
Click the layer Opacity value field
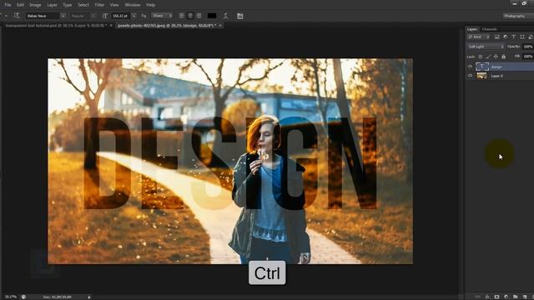point(528,47)
